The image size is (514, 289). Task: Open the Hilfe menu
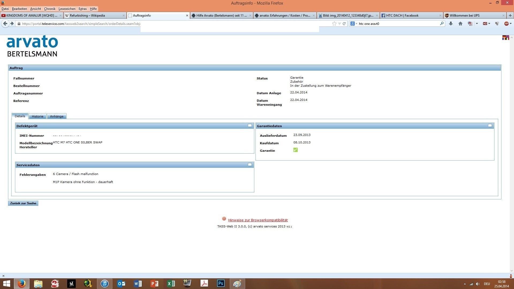point(93,9)
